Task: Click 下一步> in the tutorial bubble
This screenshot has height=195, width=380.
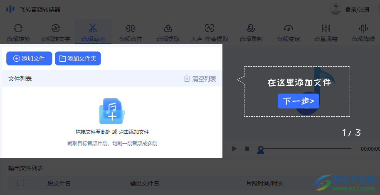Action: [299, 101]
